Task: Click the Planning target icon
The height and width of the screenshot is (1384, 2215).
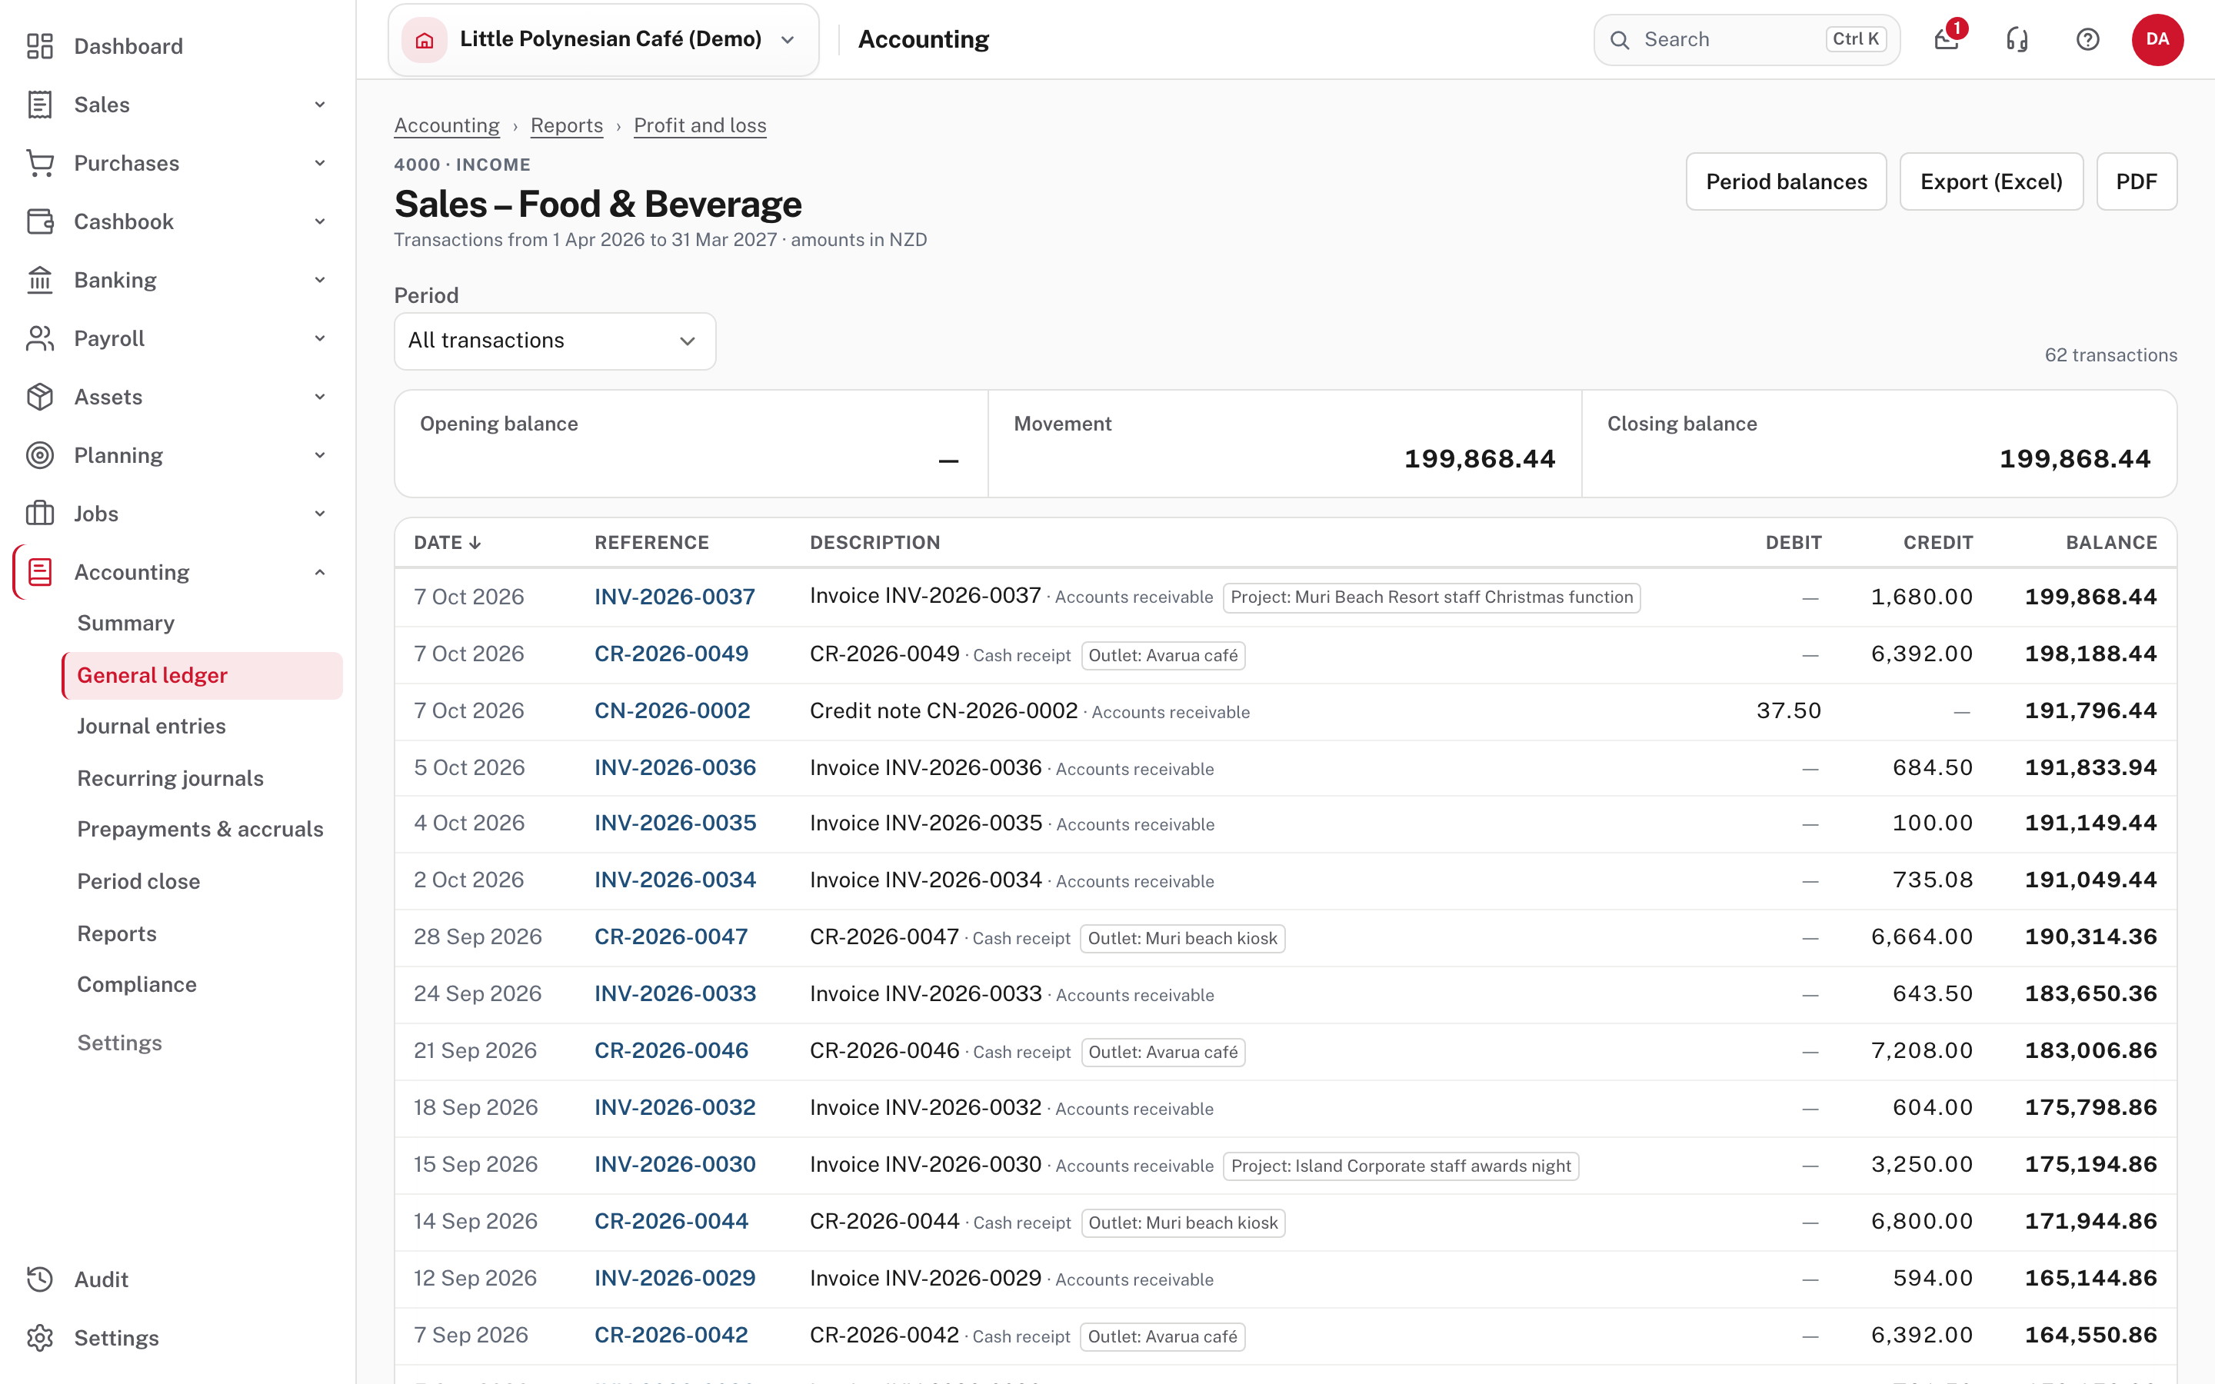Action: (39, 455)
